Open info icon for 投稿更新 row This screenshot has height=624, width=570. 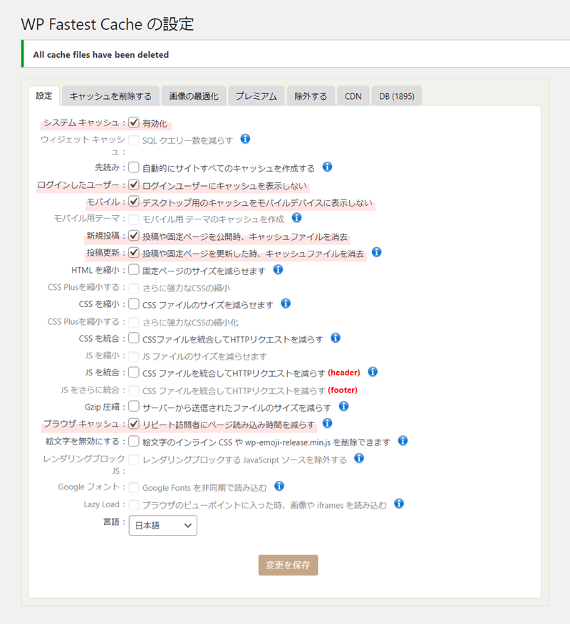[376, 252]
